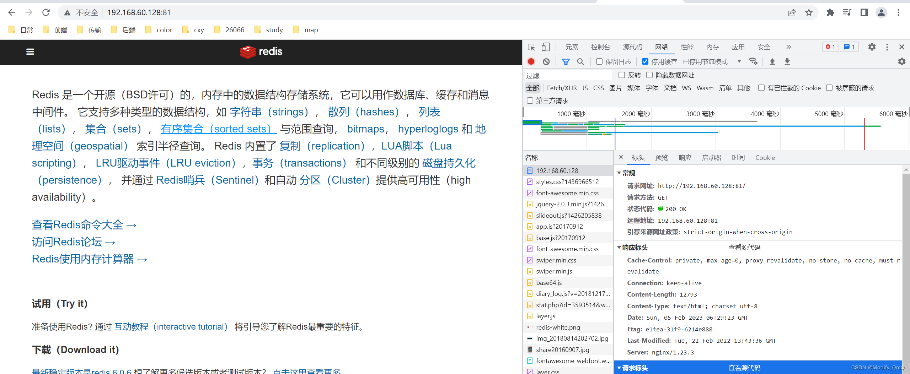Viewport: 910px width, 374px height.
Task: Open the extensions puzzle icon
Action: [830, 13]
